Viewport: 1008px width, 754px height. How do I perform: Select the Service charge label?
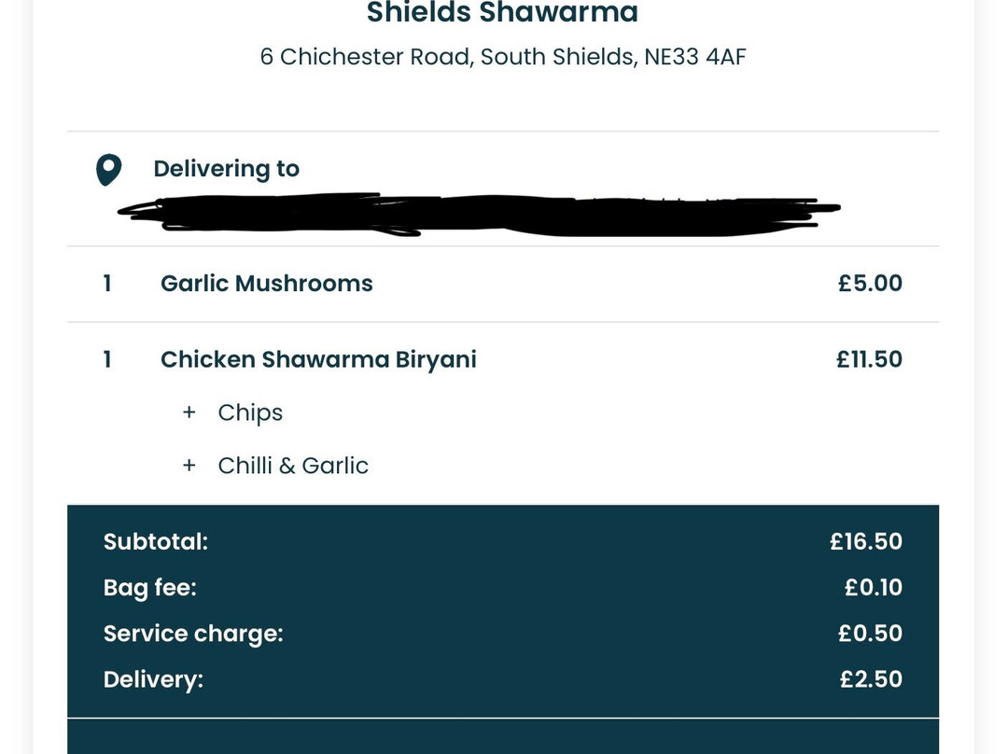click(x=193, y=634)
